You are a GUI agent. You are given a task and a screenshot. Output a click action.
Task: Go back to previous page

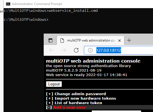[52, 50]
